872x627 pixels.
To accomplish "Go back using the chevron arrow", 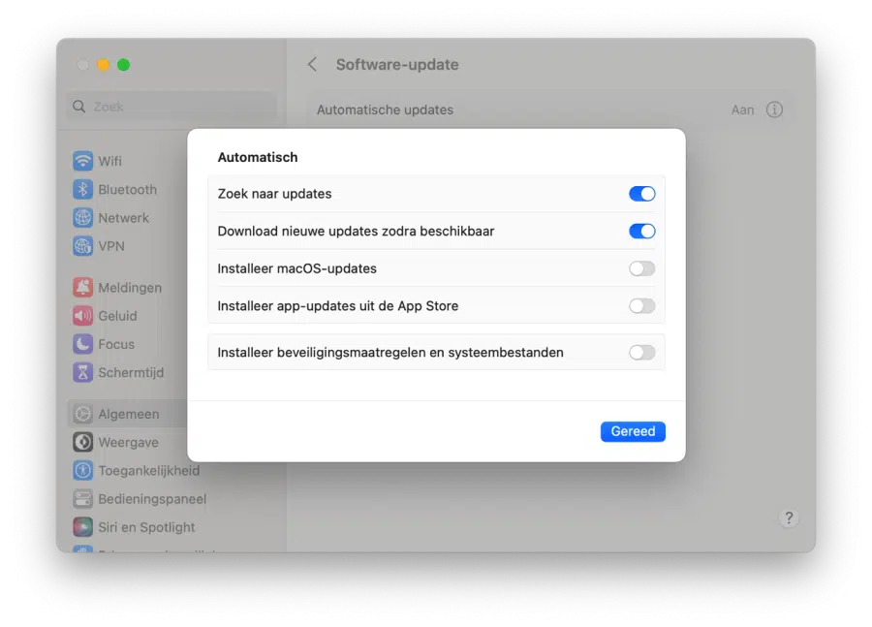I will point(313,65).
